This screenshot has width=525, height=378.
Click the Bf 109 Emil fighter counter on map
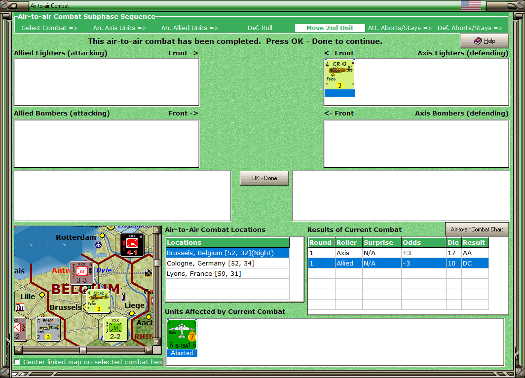pyautogui.click(x=48, y=330)
